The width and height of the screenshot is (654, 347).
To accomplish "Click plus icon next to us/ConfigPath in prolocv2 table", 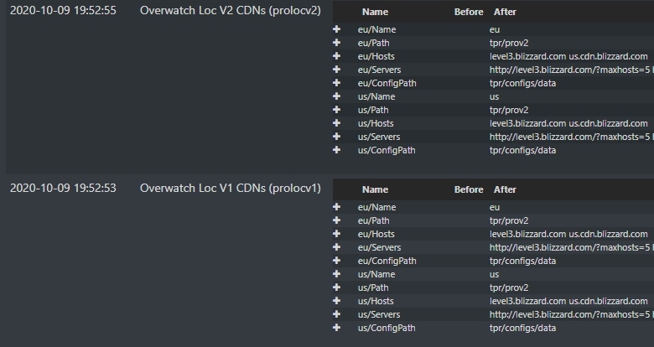I will coord(337,150).
